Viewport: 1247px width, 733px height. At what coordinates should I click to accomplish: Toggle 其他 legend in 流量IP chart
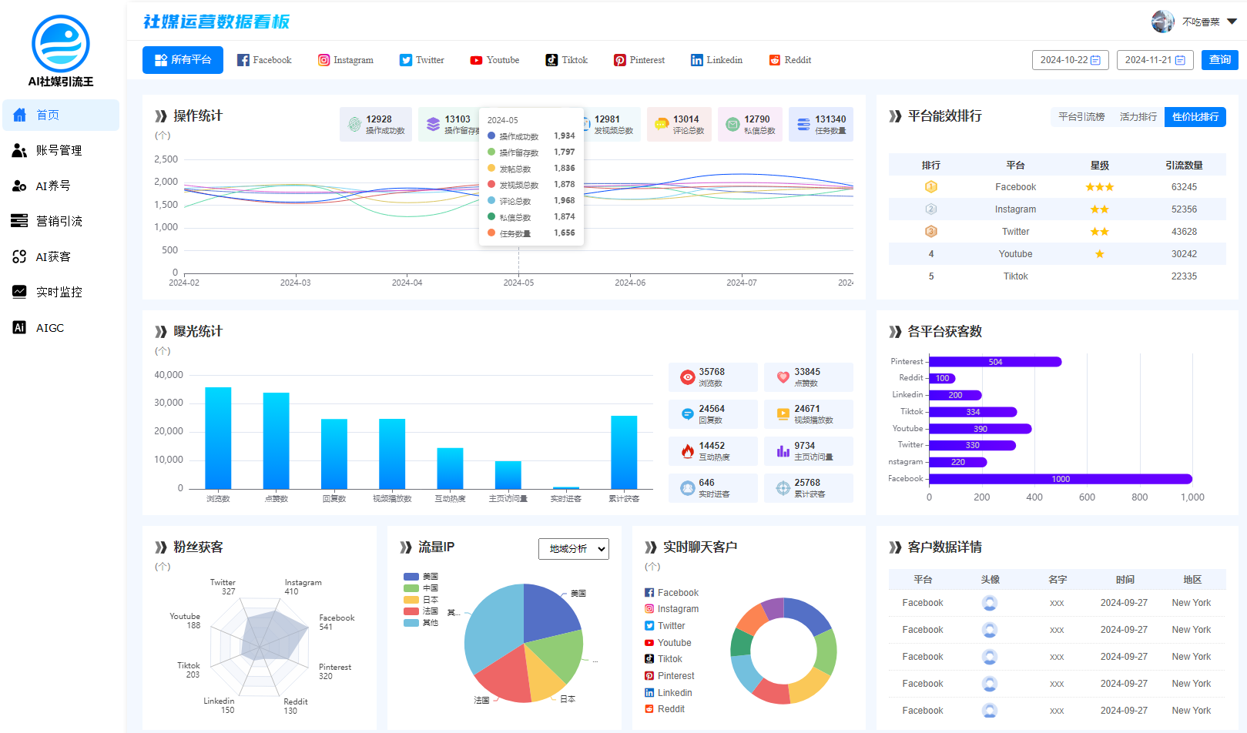(x=421, y=623)
